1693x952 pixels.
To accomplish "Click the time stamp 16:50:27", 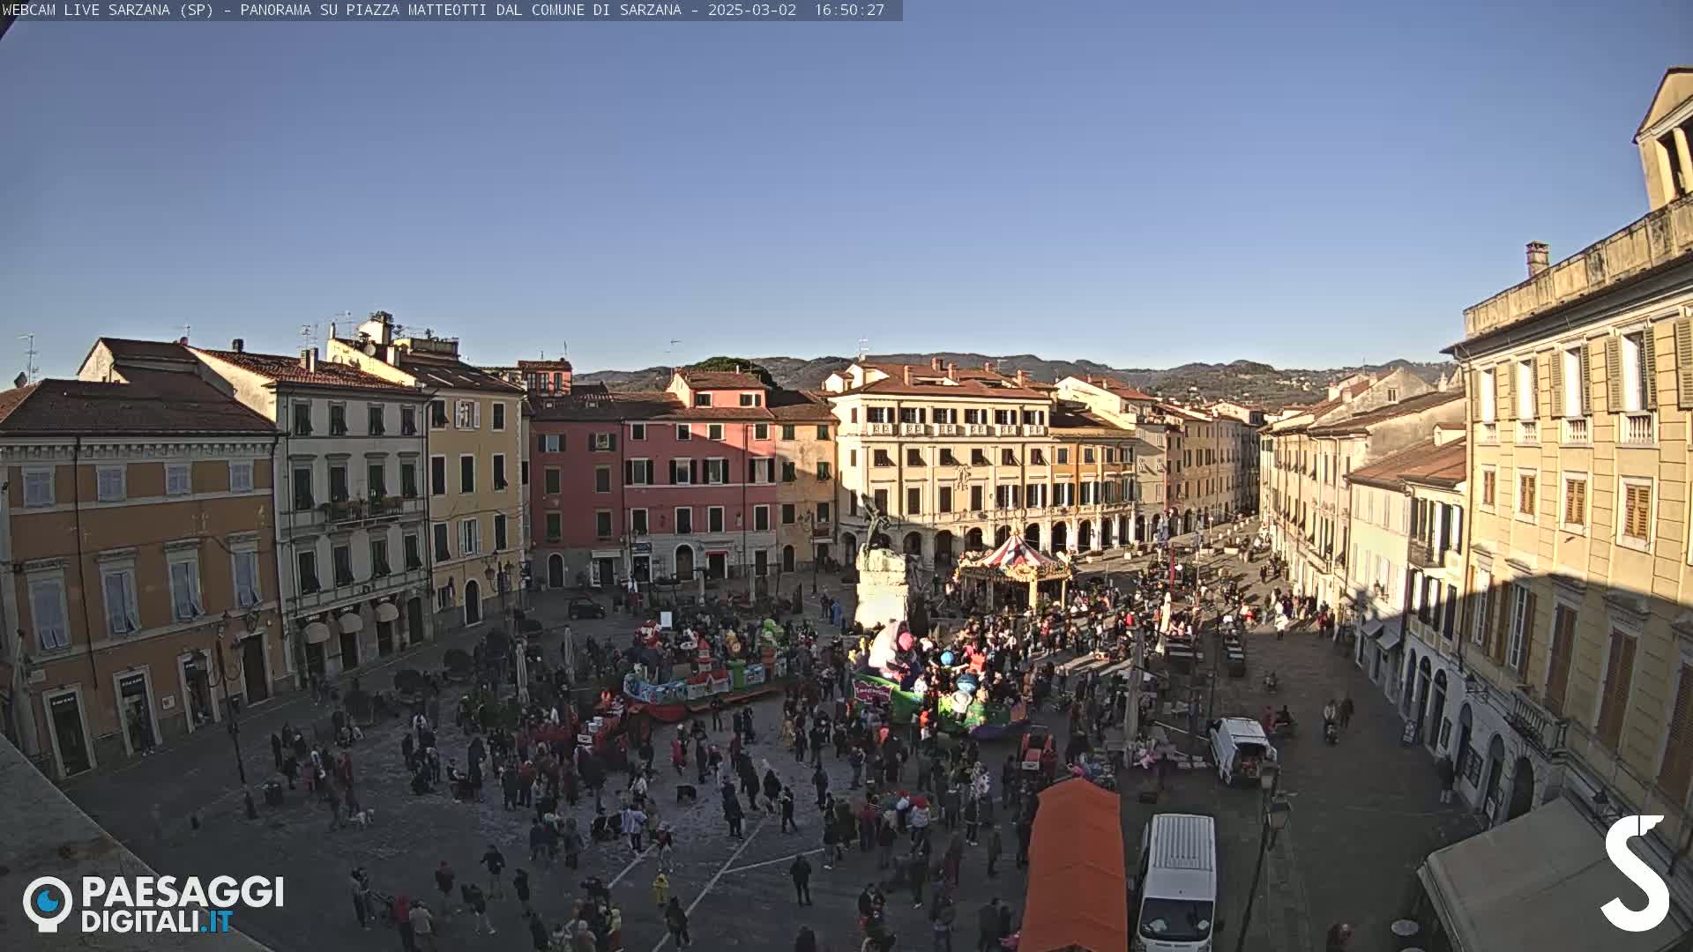I will pos(848,10).
